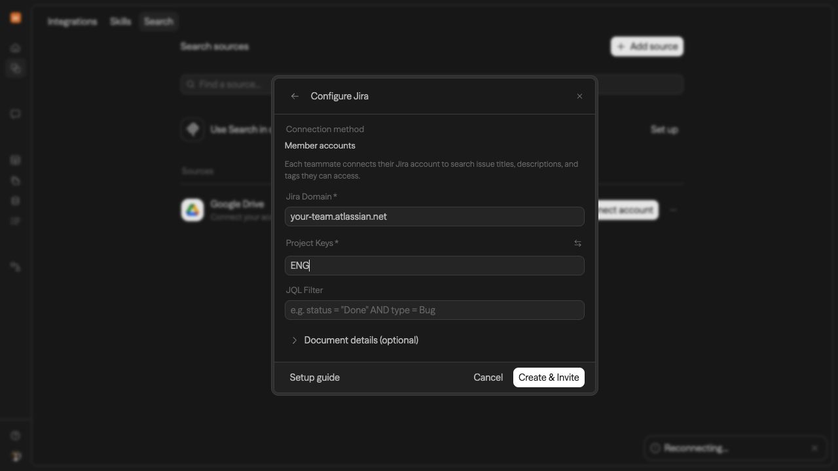Click into the JQL Filter field
Viewport: 838px width, 471px height.
pos(434,310)
